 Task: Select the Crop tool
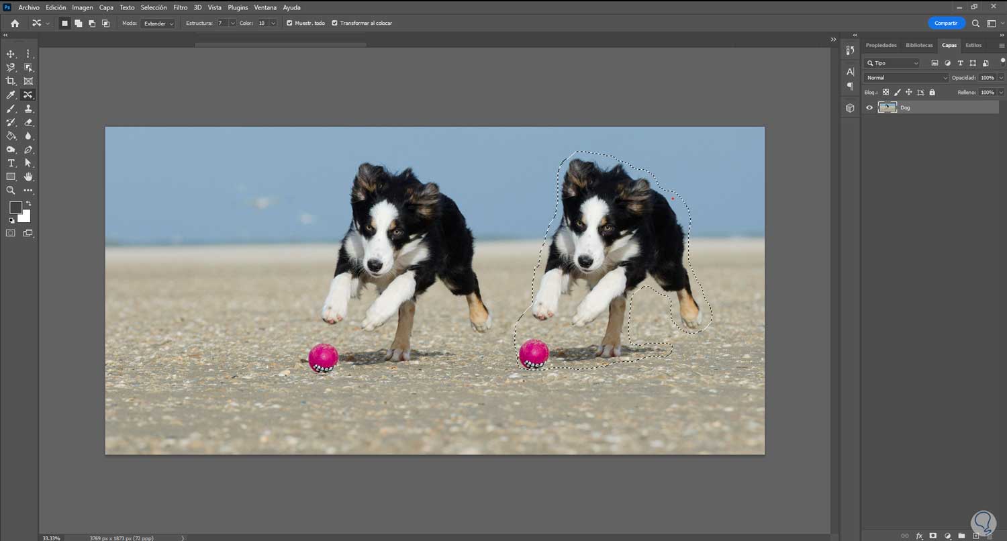click(x=11, y=81)
